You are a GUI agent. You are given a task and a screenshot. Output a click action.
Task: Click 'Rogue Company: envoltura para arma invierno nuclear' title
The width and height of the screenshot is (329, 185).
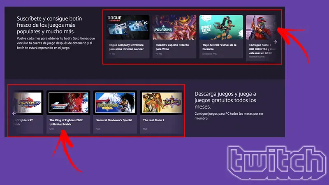click(126, 47)
